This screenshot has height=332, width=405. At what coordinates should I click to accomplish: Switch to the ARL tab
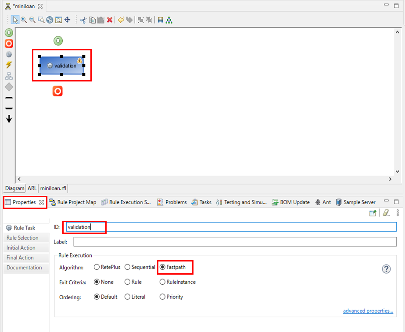(32, 188)
